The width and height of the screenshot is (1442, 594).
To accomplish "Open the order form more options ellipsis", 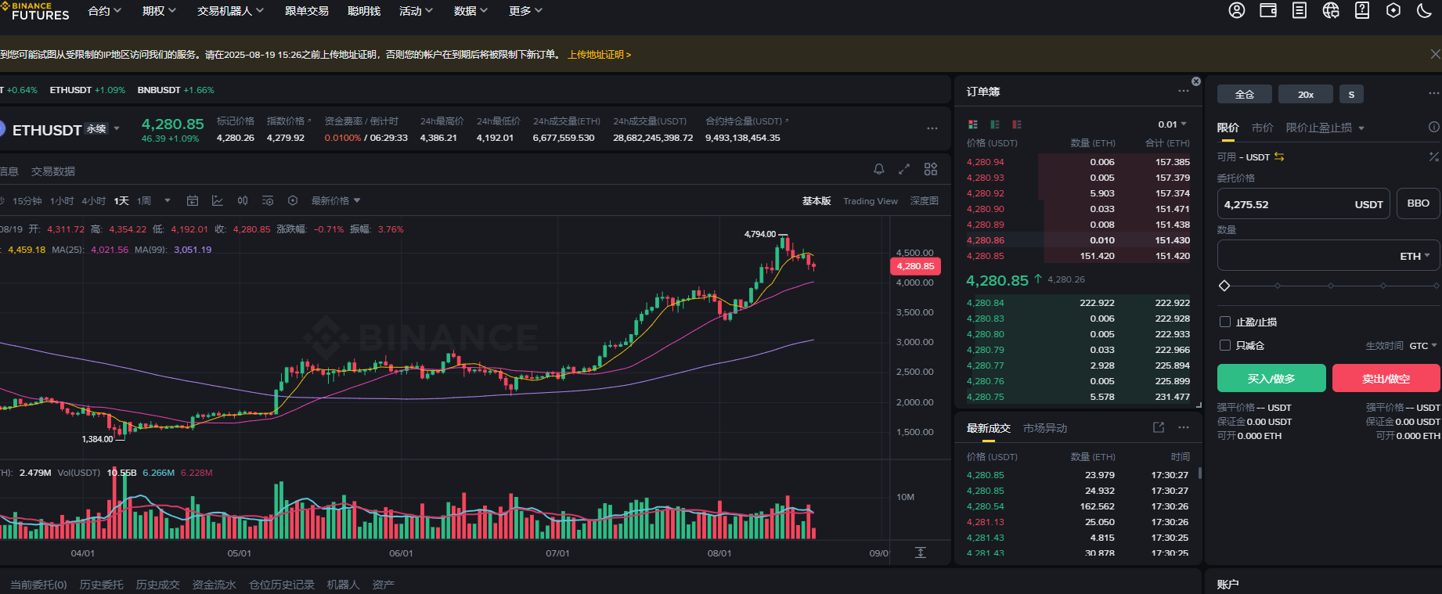I will pos(1434,93).
